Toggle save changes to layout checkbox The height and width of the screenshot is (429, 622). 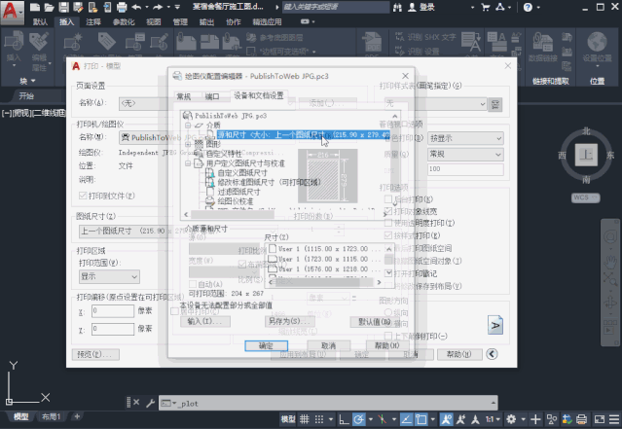coord(388,286)
